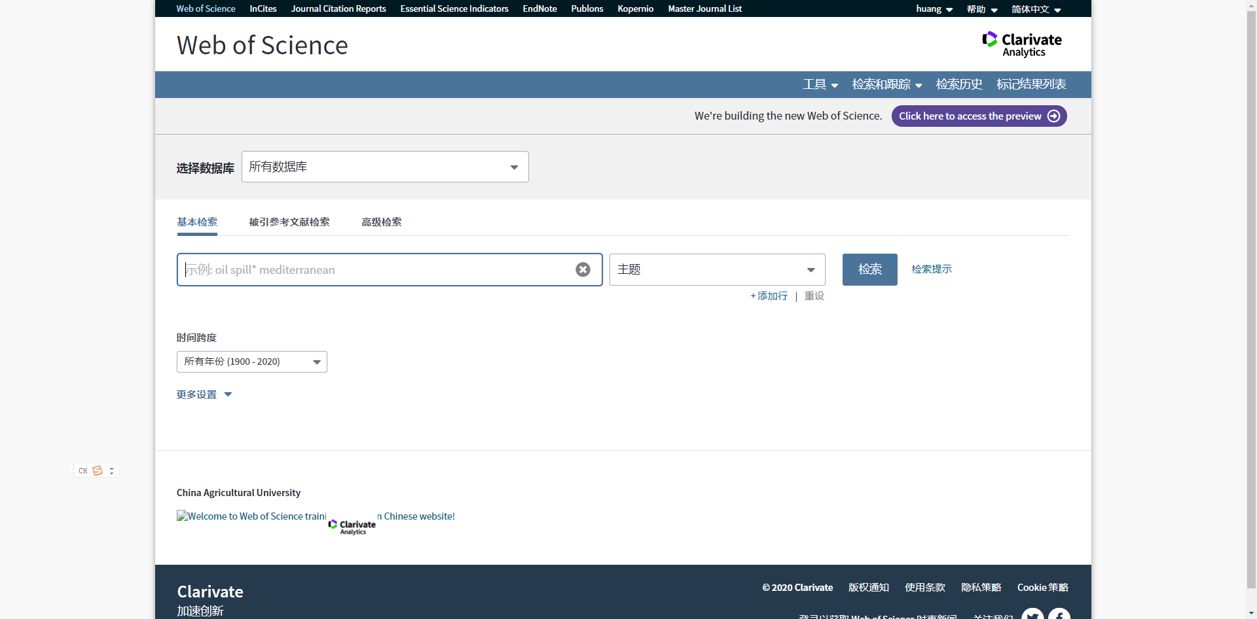This screenshot has height=619, width=1257.
Task: Open the 检索和跟踪 menu
Action: click(x=887, y=84)
